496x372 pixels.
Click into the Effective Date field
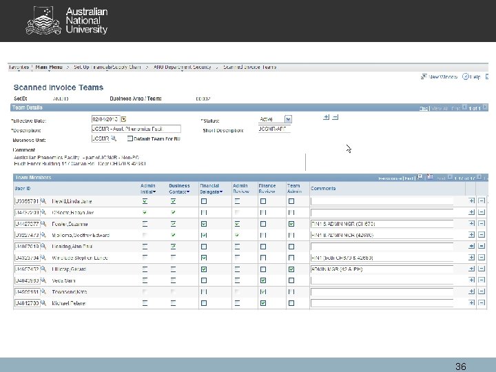[105, 119]
